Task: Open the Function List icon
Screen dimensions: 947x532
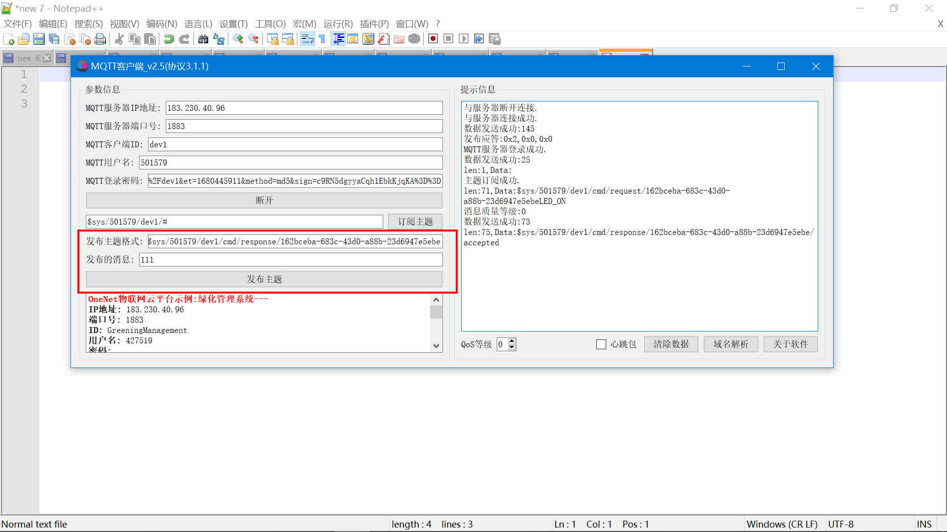Action: coord(384,39)
